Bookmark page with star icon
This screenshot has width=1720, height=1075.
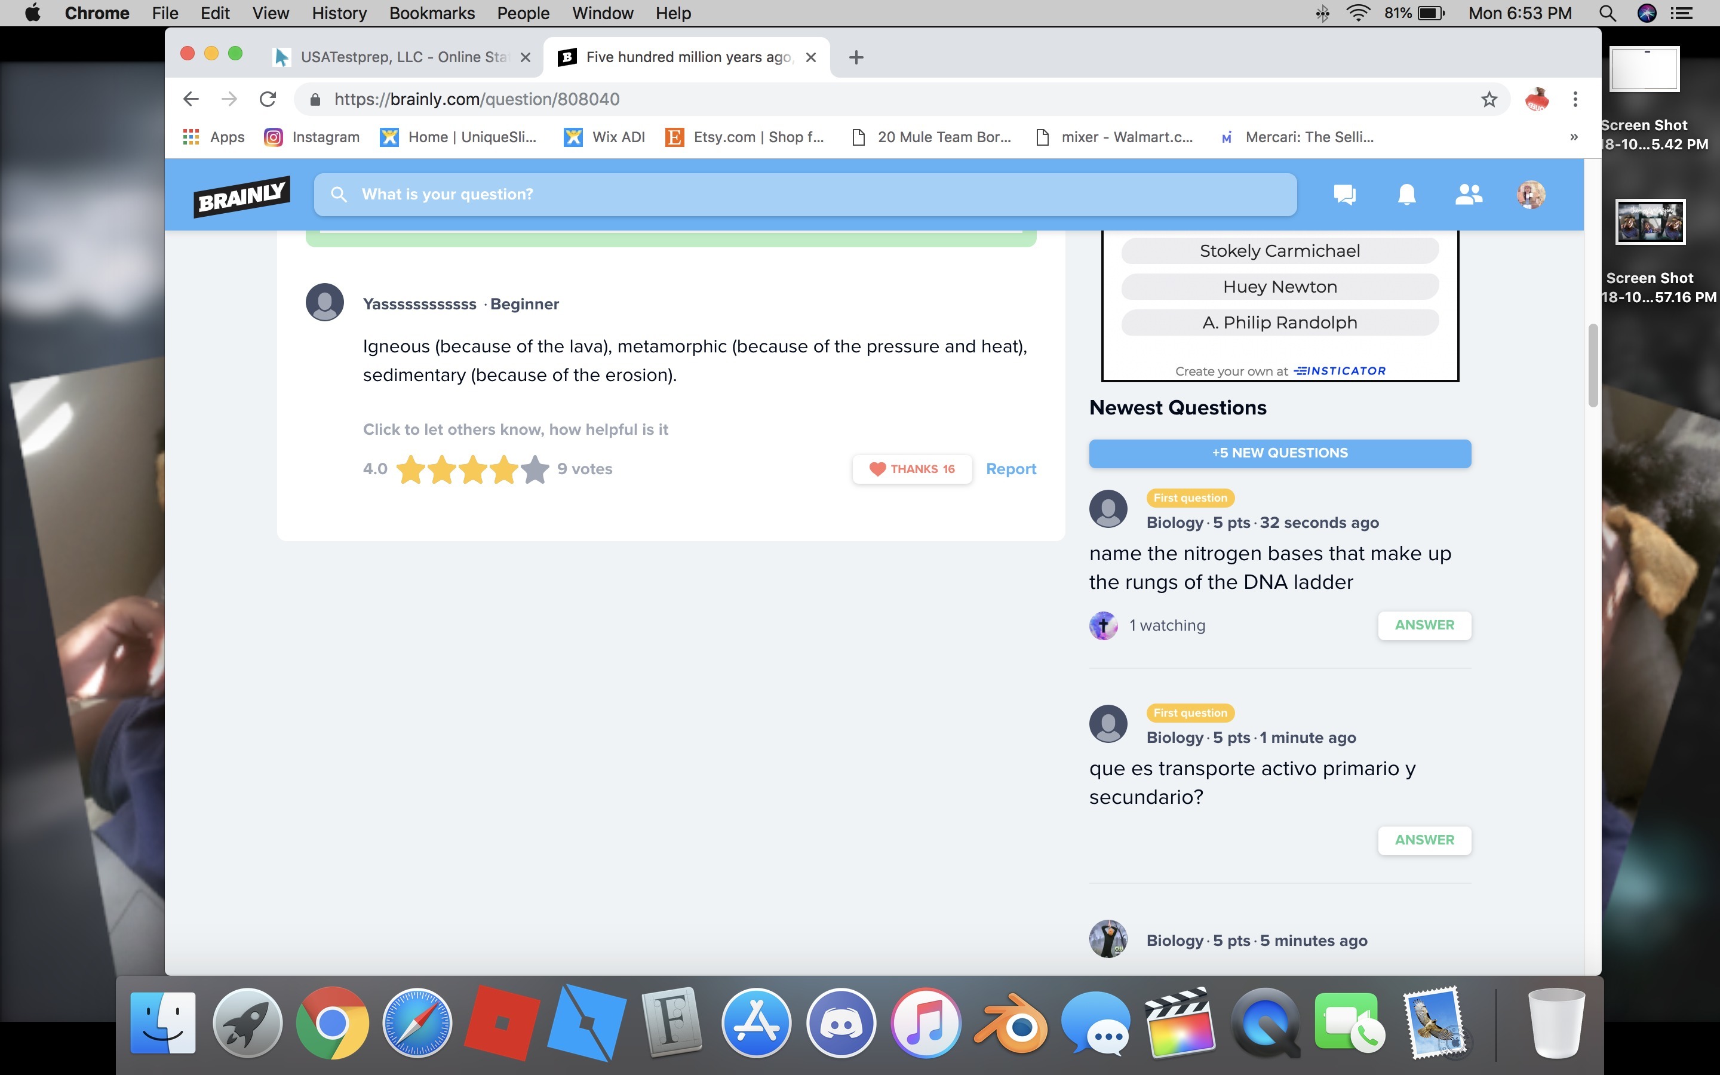[1489, 100]
